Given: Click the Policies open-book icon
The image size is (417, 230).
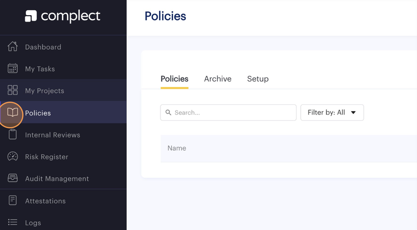Looking at the screenshot, I should pyautogui.click(x=13, y=113).
